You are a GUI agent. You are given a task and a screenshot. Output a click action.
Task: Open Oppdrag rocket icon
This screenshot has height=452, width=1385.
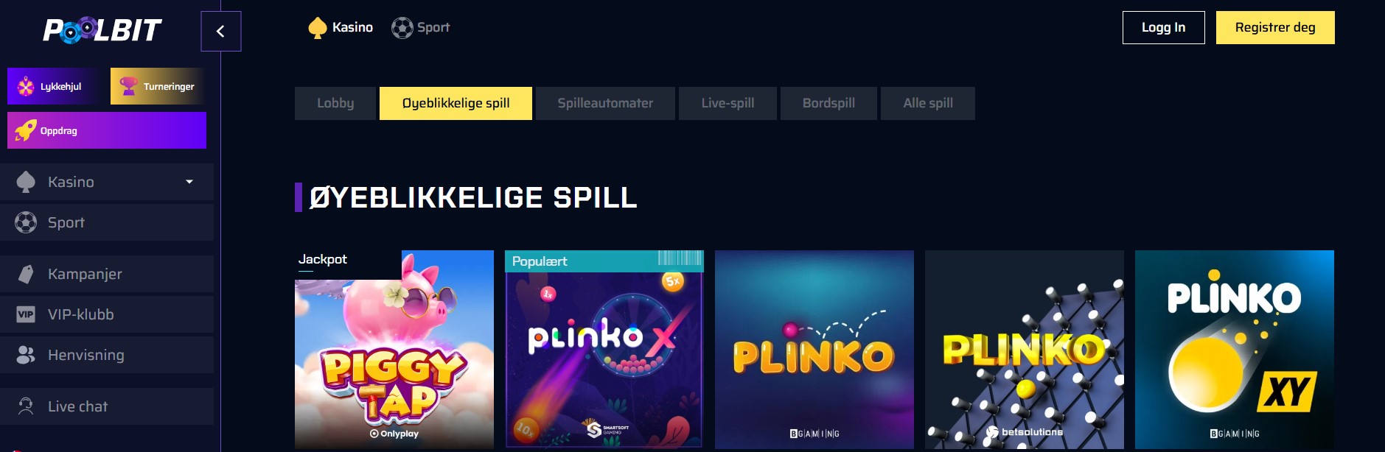(26, 130)
